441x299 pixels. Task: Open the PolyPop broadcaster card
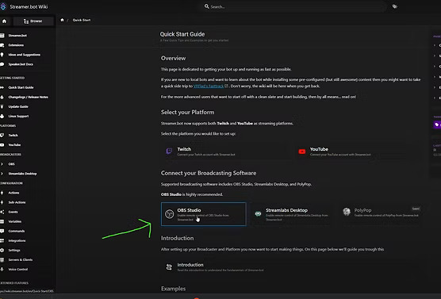coord(380,214)
